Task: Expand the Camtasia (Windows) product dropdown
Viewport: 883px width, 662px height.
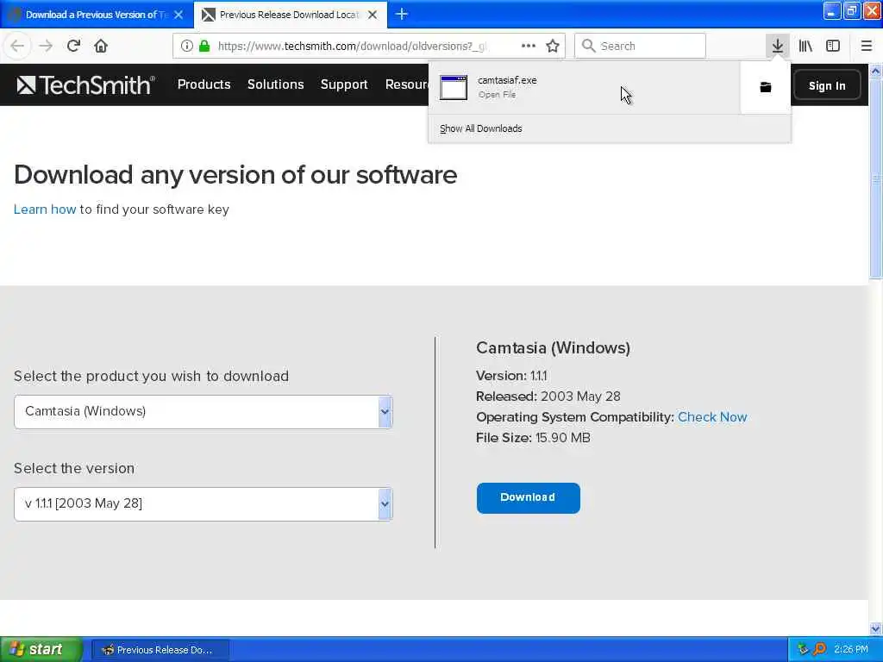Action: coord(203,411)
